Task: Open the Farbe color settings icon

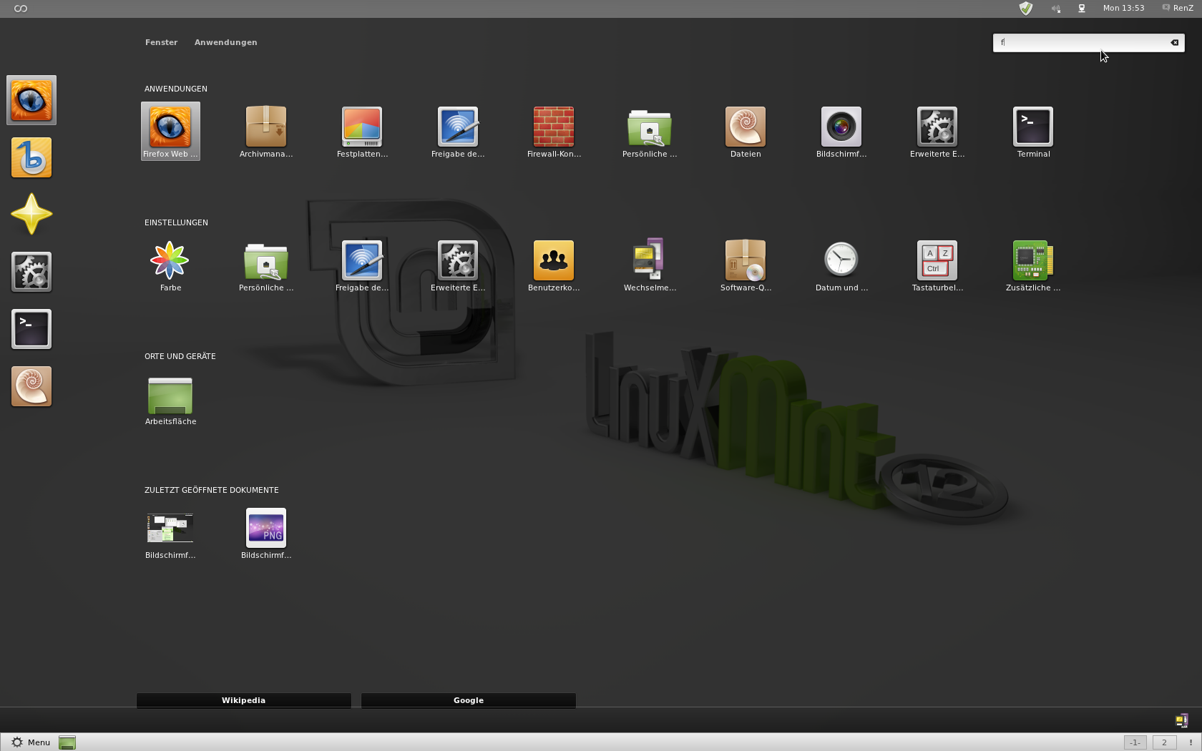Action: [x=170, y=265]
